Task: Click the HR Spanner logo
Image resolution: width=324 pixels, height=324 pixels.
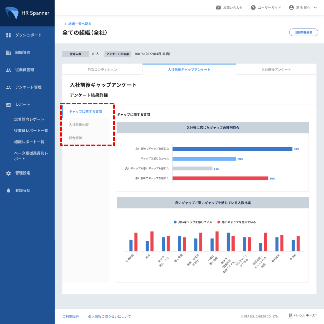Action: 27,13
